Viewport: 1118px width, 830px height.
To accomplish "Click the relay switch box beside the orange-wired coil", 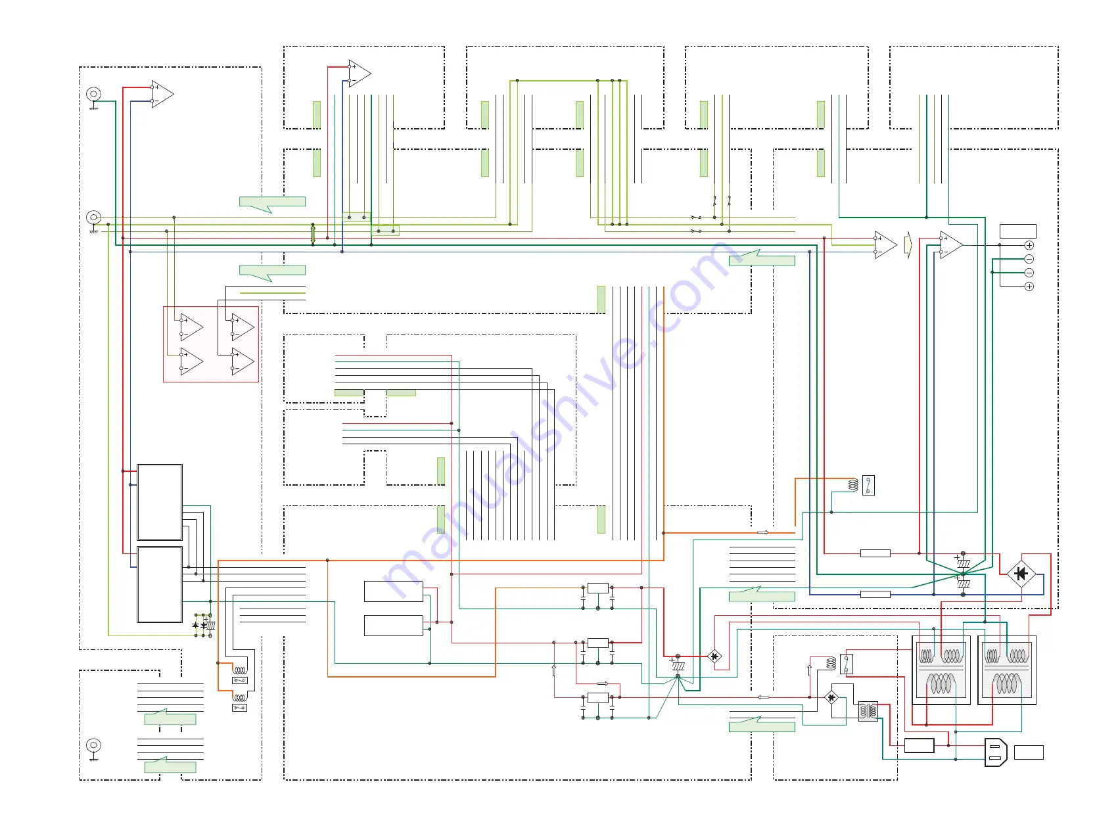I will click(868, 485).
